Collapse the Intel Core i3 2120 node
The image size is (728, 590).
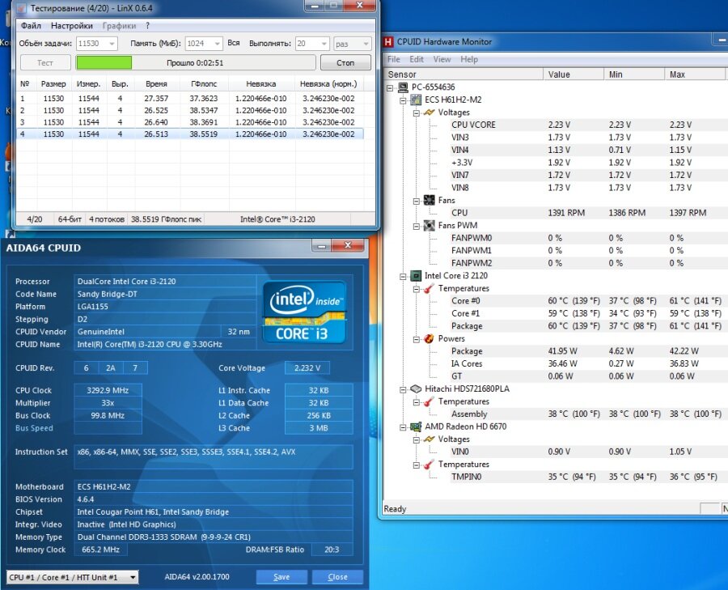coord(403,276)
